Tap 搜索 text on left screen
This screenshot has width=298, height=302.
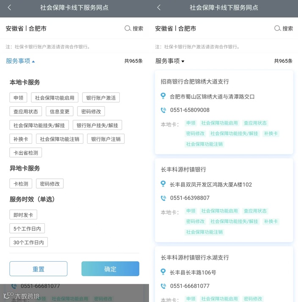(x=138, y=28)
